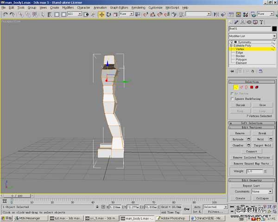Select Element sub-object icon in Selection rollout
Image resolution: width=278 pixels, height=222 pixels.
tap(257, 87)
